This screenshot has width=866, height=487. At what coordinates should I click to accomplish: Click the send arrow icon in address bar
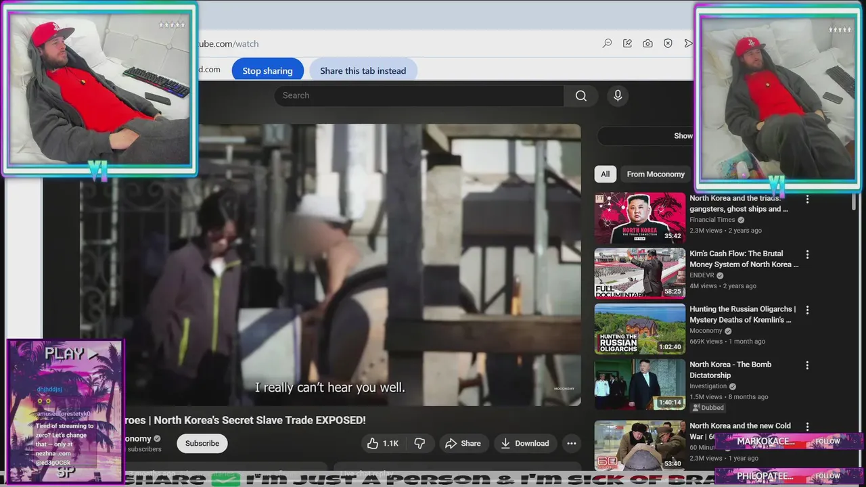(688, 43)
